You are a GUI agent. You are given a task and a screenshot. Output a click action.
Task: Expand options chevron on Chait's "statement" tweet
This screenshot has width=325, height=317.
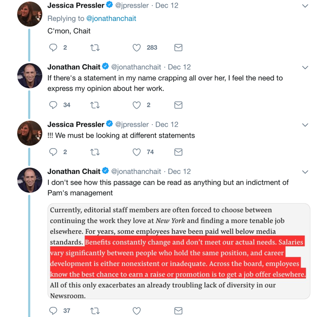(x=305, y=67)
